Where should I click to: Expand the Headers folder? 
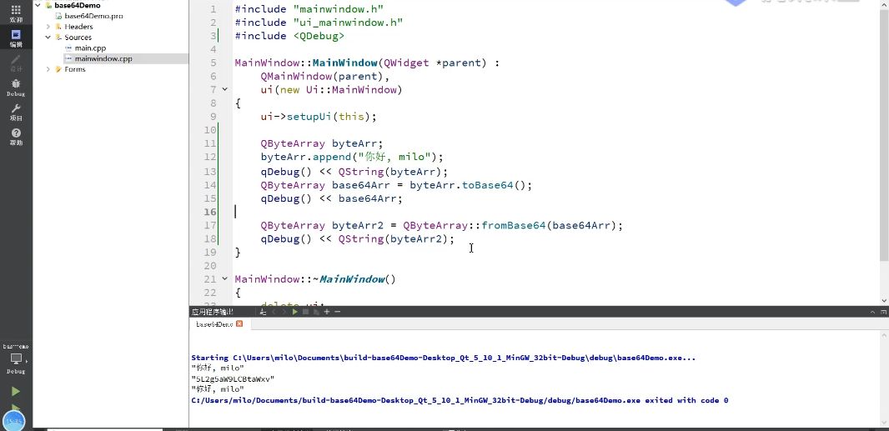tap(48, 27)
